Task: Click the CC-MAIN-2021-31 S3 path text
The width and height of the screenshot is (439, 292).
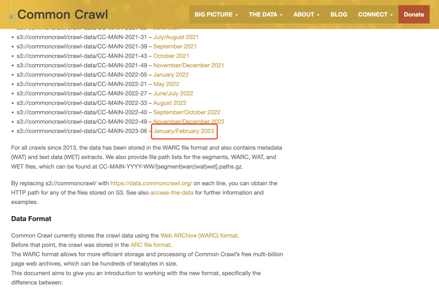Action: point(82,37)
